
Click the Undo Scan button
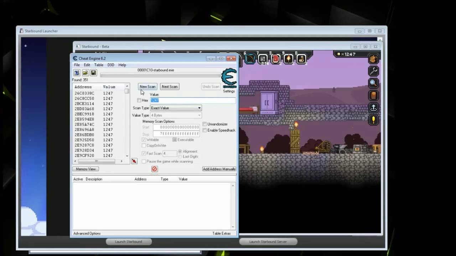211,87
